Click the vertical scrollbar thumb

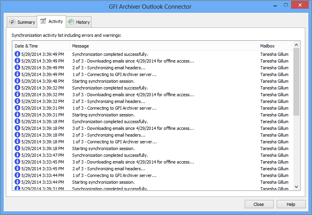296,82
